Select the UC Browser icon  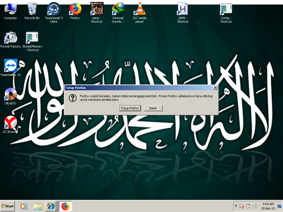coord(11,124)
